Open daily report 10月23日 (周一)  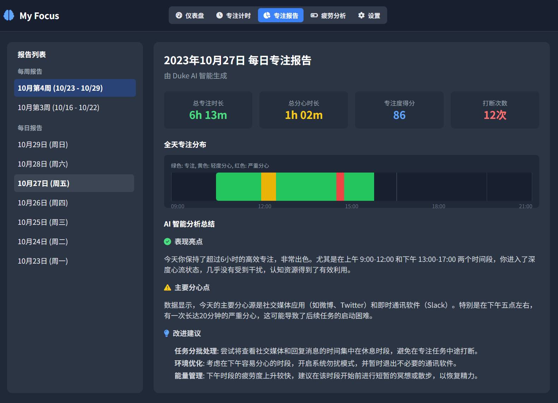point(74,261)
